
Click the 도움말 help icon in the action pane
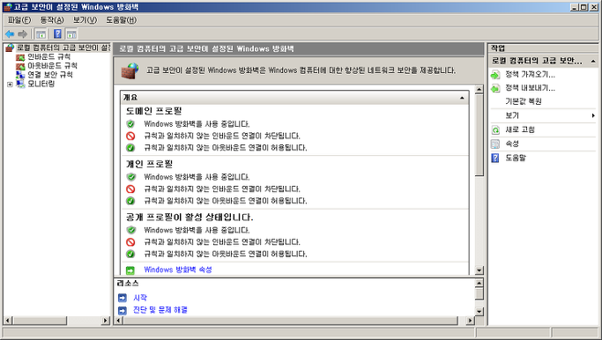[x=495, y=158]
